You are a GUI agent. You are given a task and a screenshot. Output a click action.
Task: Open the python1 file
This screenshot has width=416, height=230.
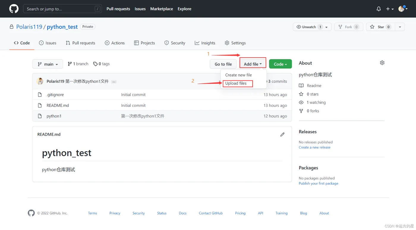tap(54, 116)
